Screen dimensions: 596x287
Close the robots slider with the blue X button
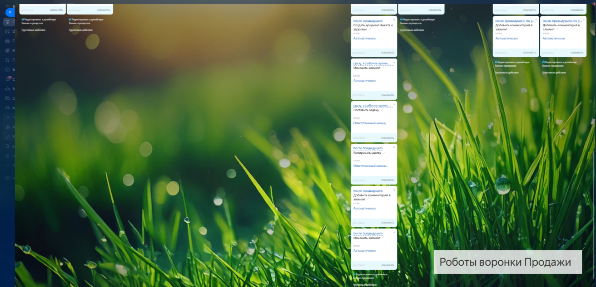10,12
